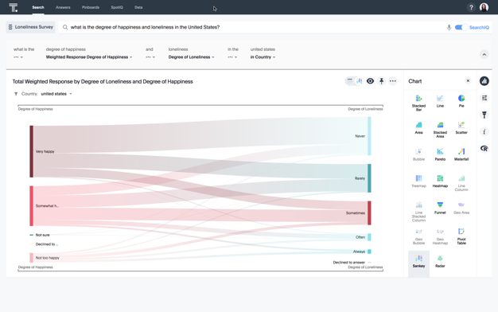The height and width of the screenshot is (312, 498).
Task: Switch to table view toggle
Action: [x=350, y=81]
